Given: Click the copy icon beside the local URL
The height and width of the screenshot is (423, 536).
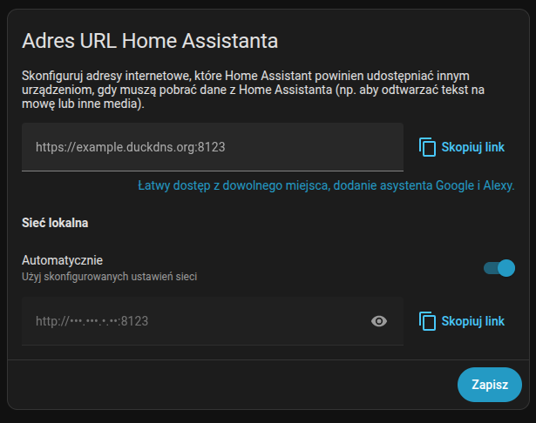Looking at the screenshot, I should click(427, 321).
